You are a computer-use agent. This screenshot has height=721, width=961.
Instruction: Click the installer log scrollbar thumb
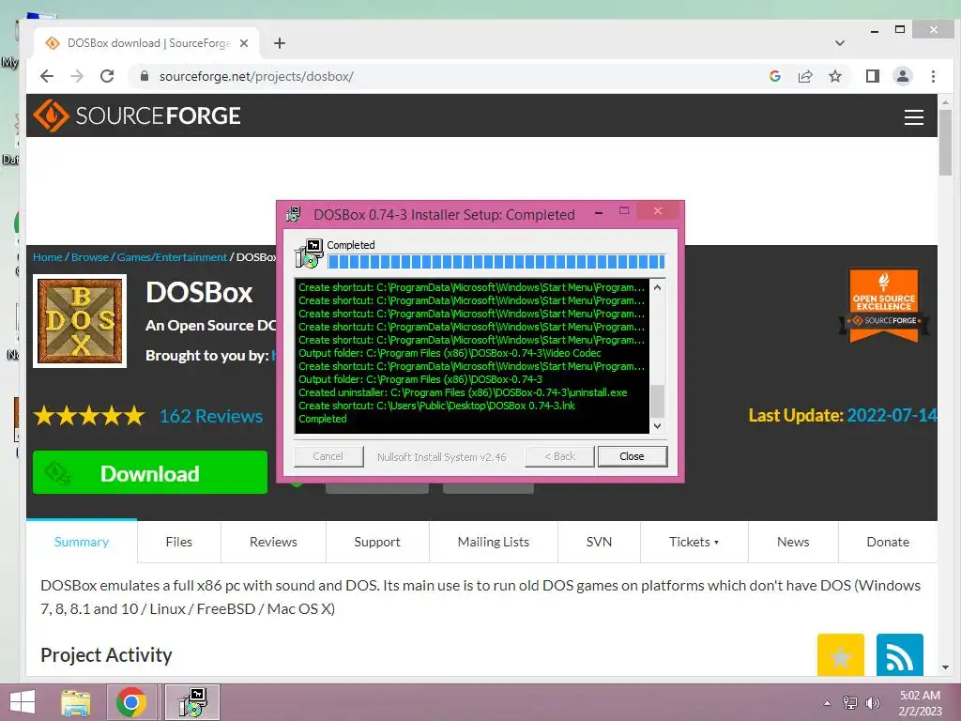pyautogui.click(x=657, y=401)
